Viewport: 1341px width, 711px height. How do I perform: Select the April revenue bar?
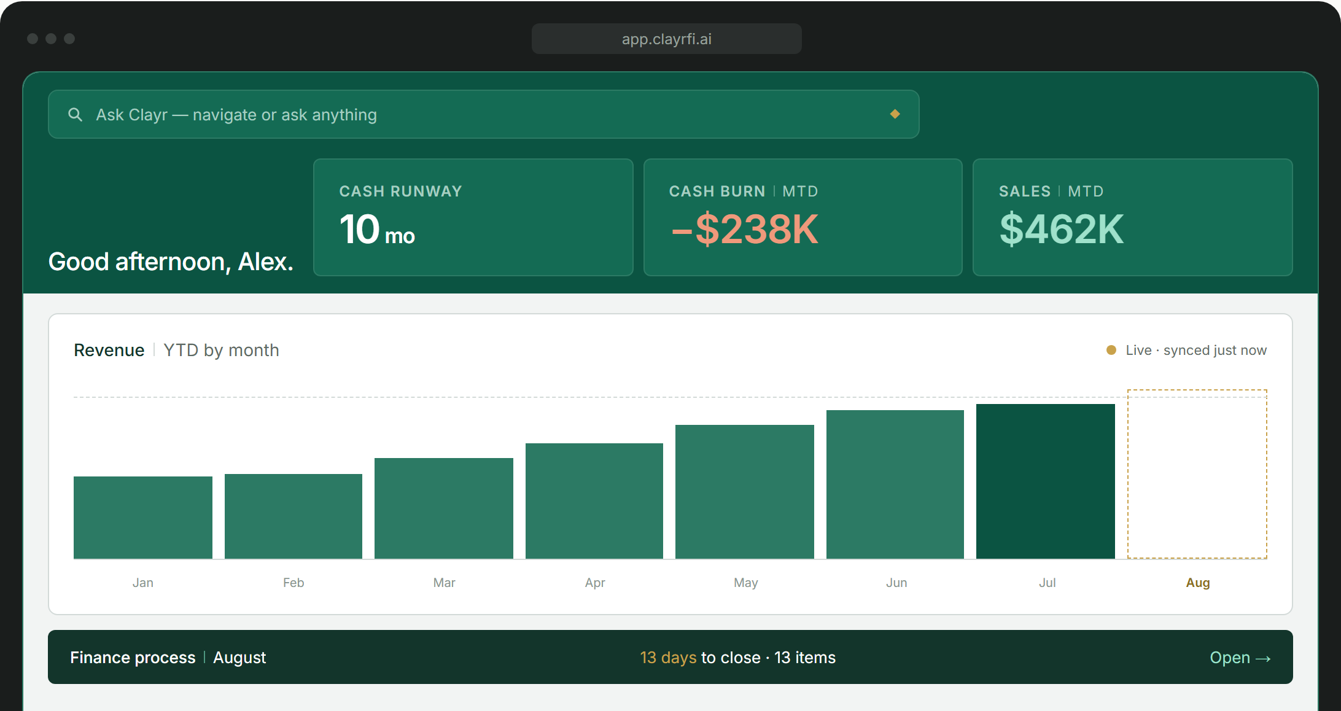coord(594,501)
